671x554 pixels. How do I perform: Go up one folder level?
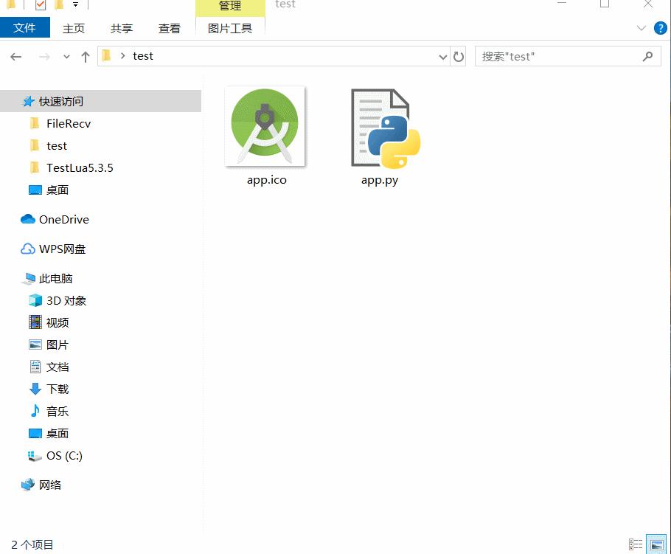[x=86, y=57]
